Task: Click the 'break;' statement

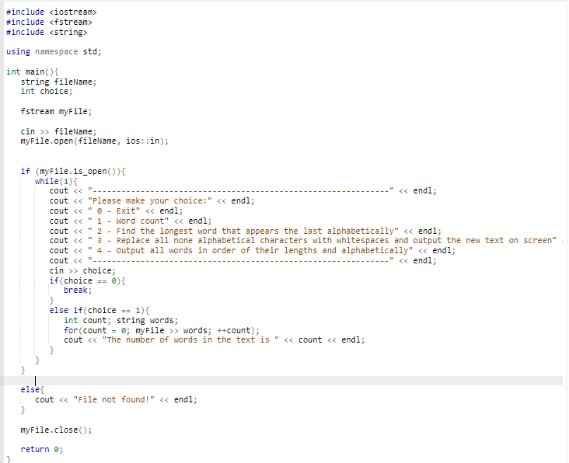Action: (x=78, y=291)
